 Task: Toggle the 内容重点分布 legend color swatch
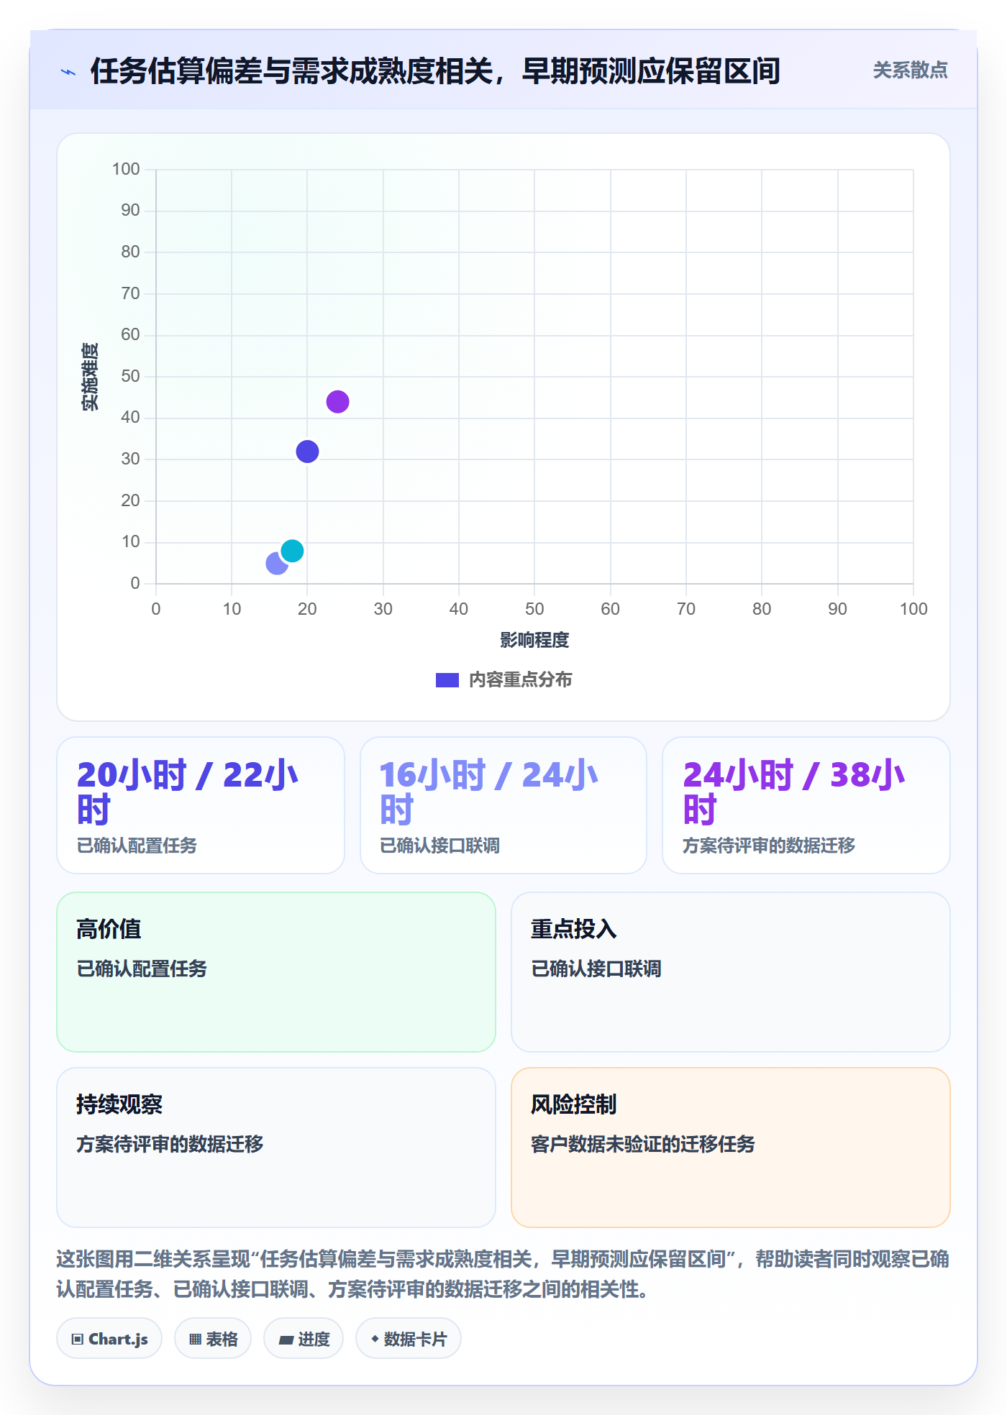[447, 680]
